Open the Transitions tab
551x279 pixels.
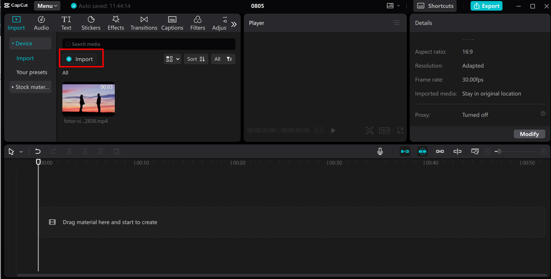(144, 23)
